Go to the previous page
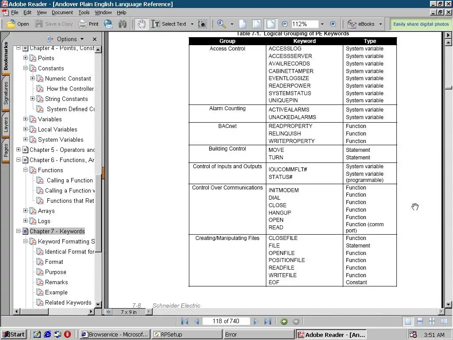This screenshot has width=453, height=340. click(x=197, y=321)
